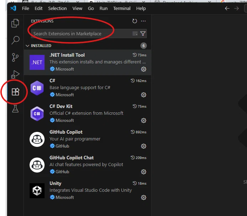The height and width of the screenshot is (216, 247).
Task: Click 'Base language support for C#' description
Action: (x=80, y=88)
